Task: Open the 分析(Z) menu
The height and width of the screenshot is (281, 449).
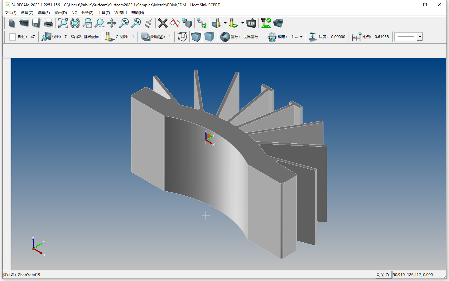Action: pyautogui.click(x=87, y=13)
